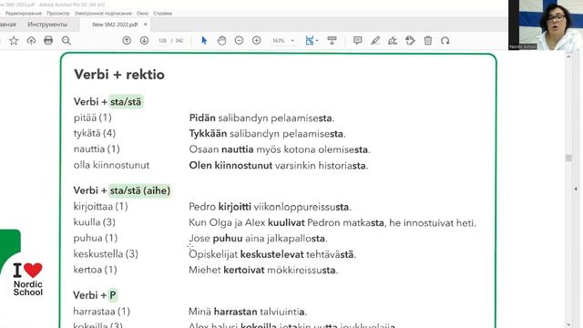Open the Редактирование menu
Image resolution: width=583 pixels, height=328 pixels.
pos(23,13)
